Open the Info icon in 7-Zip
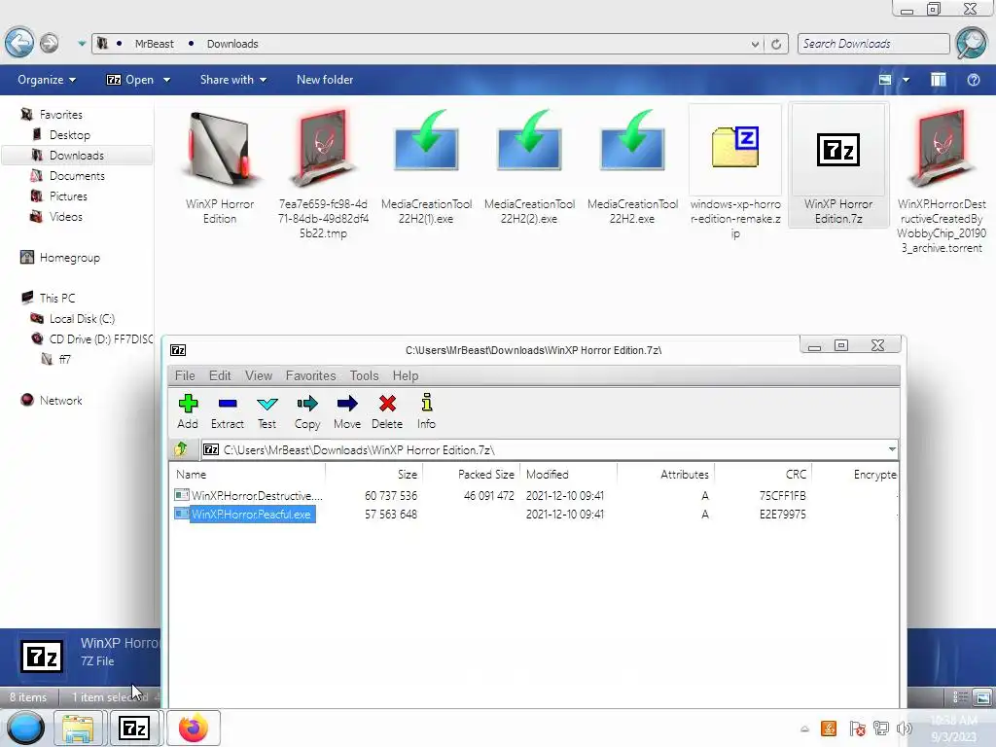Screen dimensions: 996x747 426,411
